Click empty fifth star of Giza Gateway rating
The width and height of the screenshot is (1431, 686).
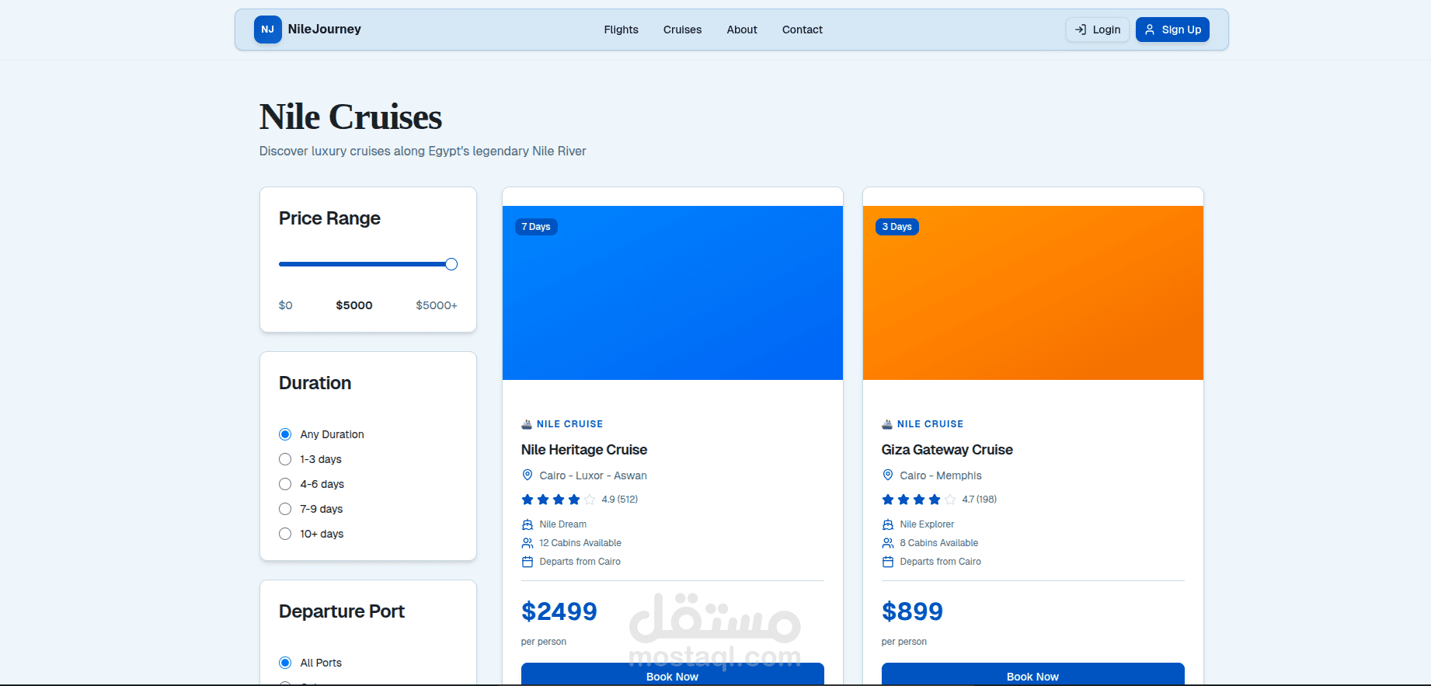coord(950,500)
